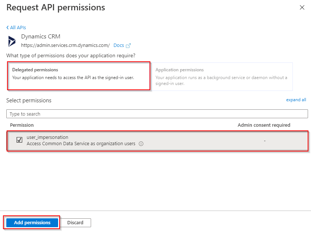The width and height of the screenshot is (311, 232).
Task: Click the Dynamics CRM API title
Action: point(41,37)
